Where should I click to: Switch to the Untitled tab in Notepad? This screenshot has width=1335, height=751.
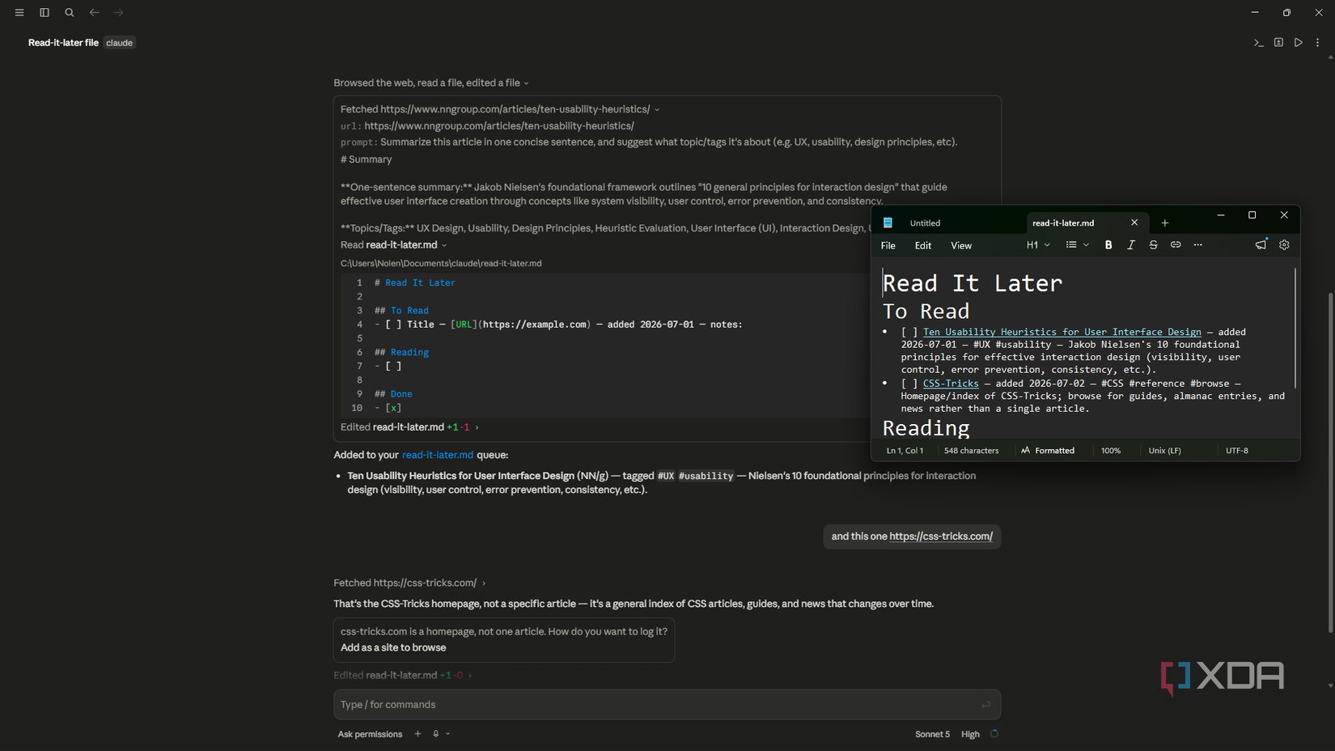(x=925, y=223)
